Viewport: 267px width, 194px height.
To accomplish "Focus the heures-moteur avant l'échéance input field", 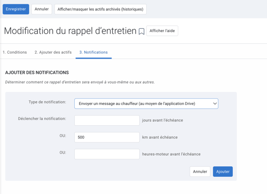I will pyautogui.click(x=107, y=154).
